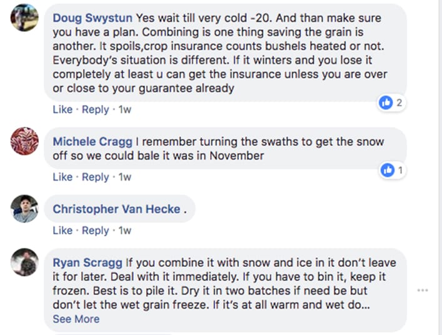Open Christopher Van Hecke's name link

coord(116,209)
